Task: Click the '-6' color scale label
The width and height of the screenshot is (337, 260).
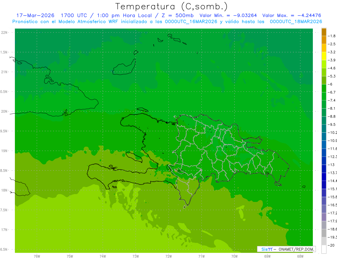Action: [x=331, y=84]
